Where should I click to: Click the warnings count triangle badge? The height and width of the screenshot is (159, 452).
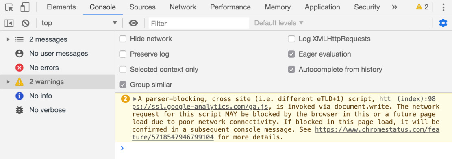(x=422, y=7)
